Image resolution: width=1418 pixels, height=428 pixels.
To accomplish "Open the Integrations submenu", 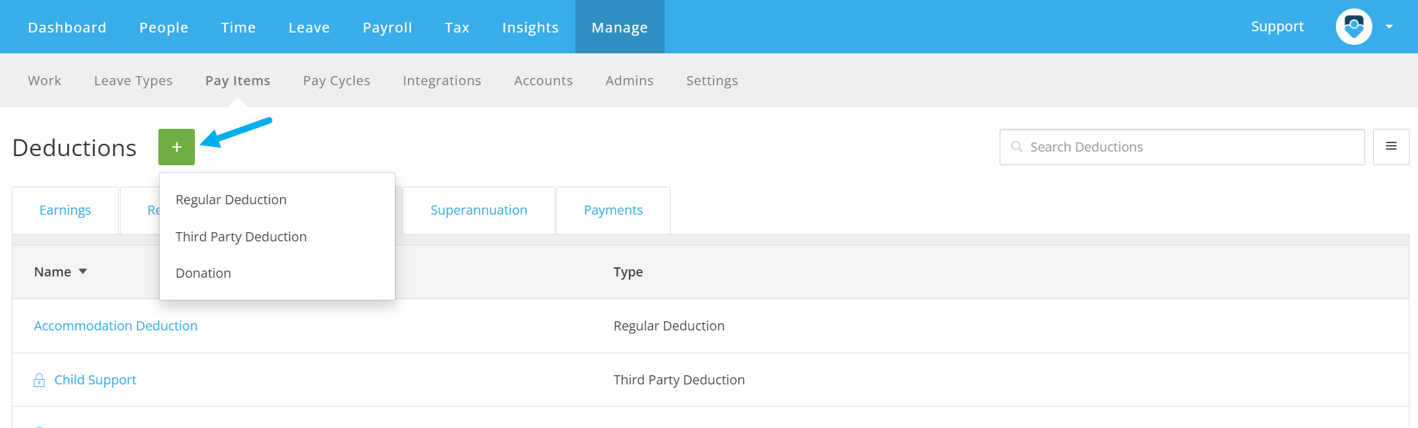I will tap(442, 81).
